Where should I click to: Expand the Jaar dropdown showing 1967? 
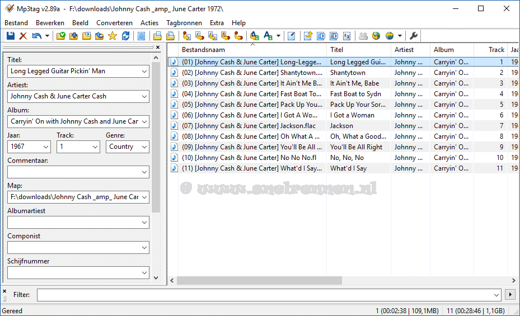(x=46, y=147)
